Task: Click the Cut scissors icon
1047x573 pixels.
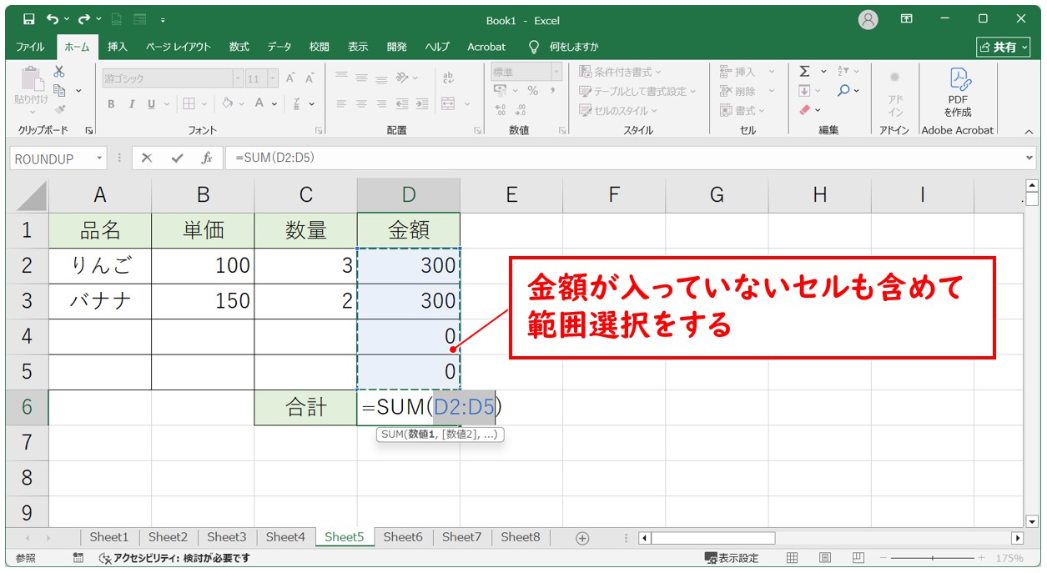Action: (x=59, y=72)
